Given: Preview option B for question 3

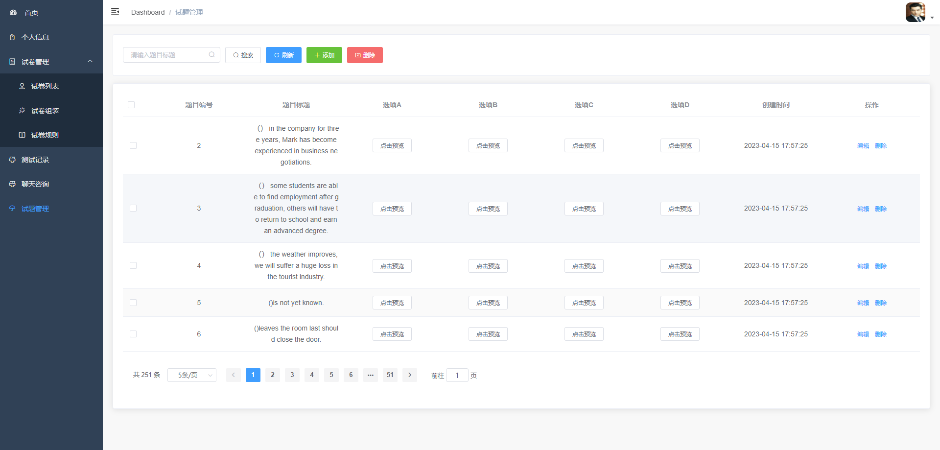Looking at the screenshot, I should pyautogui.click(x=488, y=209).
